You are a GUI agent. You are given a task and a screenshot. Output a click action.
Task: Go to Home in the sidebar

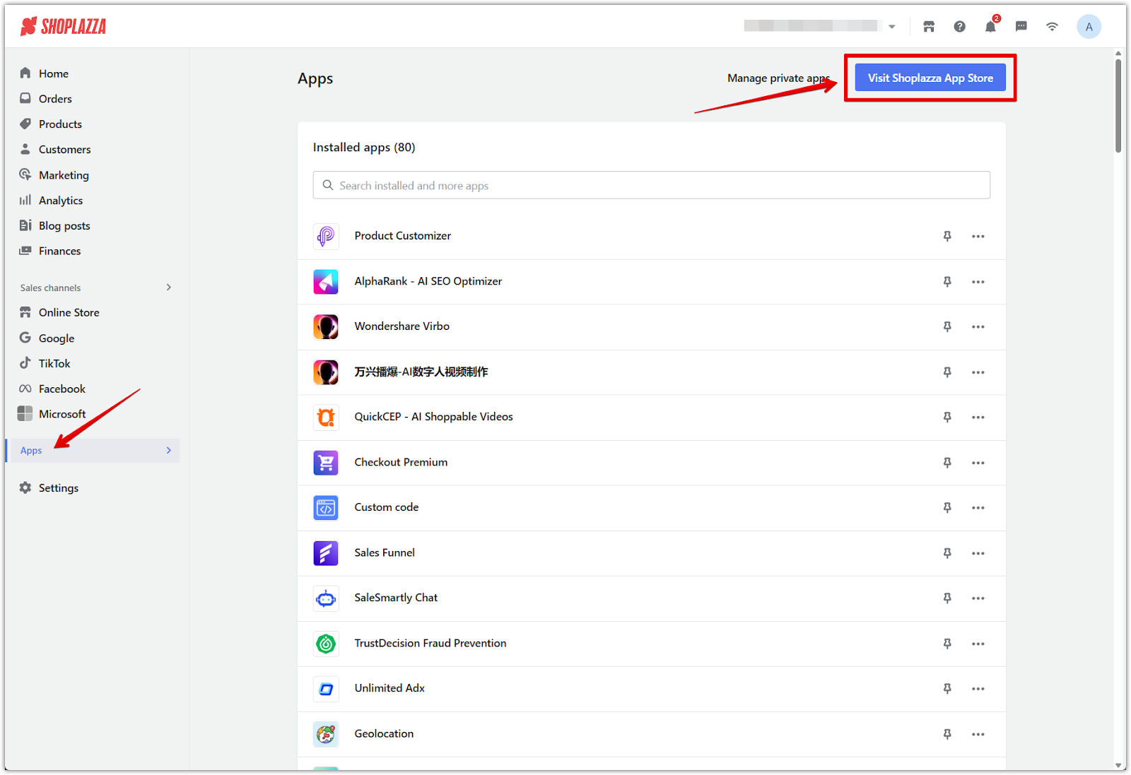(x=54, y=73)
